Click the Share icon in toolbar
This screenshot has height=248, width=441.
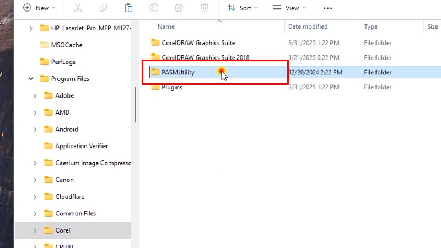(179, 8)
